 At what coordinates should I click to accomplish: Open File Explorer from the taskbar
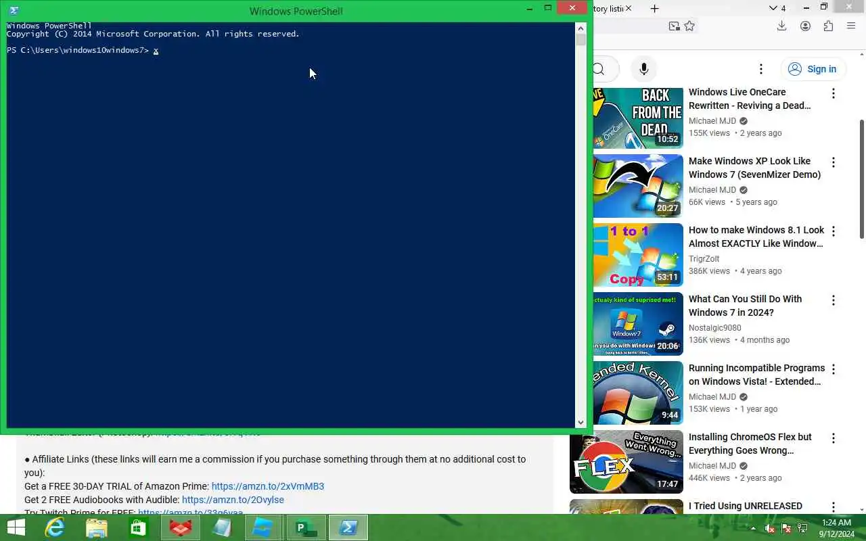(97, 527)
